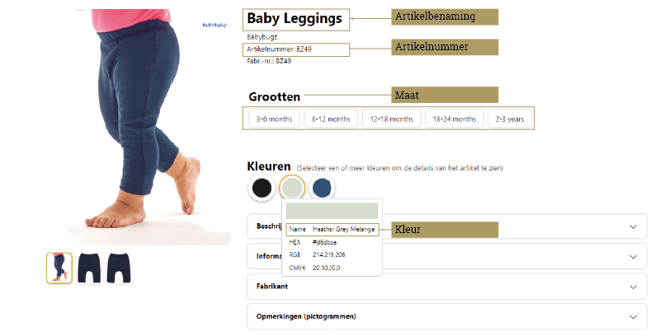Viewport: 660px width, 336px height.
Task: Expand the Beschrijving section chevron
Action: [x=633, y=226]
